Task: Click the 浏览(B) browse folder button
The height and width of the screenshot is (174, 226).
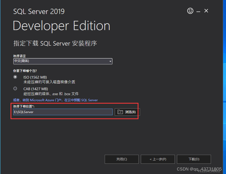Action: pyautogui.click(x=127, y=112)
